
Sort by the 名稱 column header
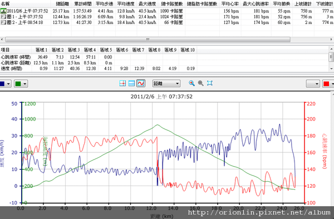pyautogui.click(x=26, y=4)
